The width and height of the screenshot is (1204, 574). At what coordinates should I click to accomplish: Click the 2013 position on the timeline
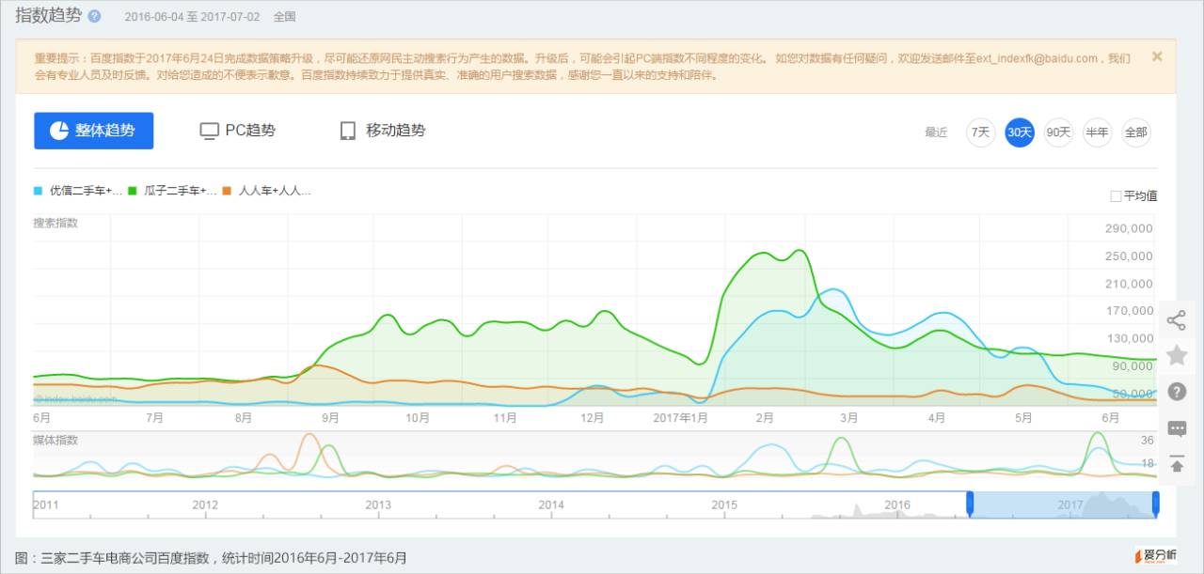point(378,505)
